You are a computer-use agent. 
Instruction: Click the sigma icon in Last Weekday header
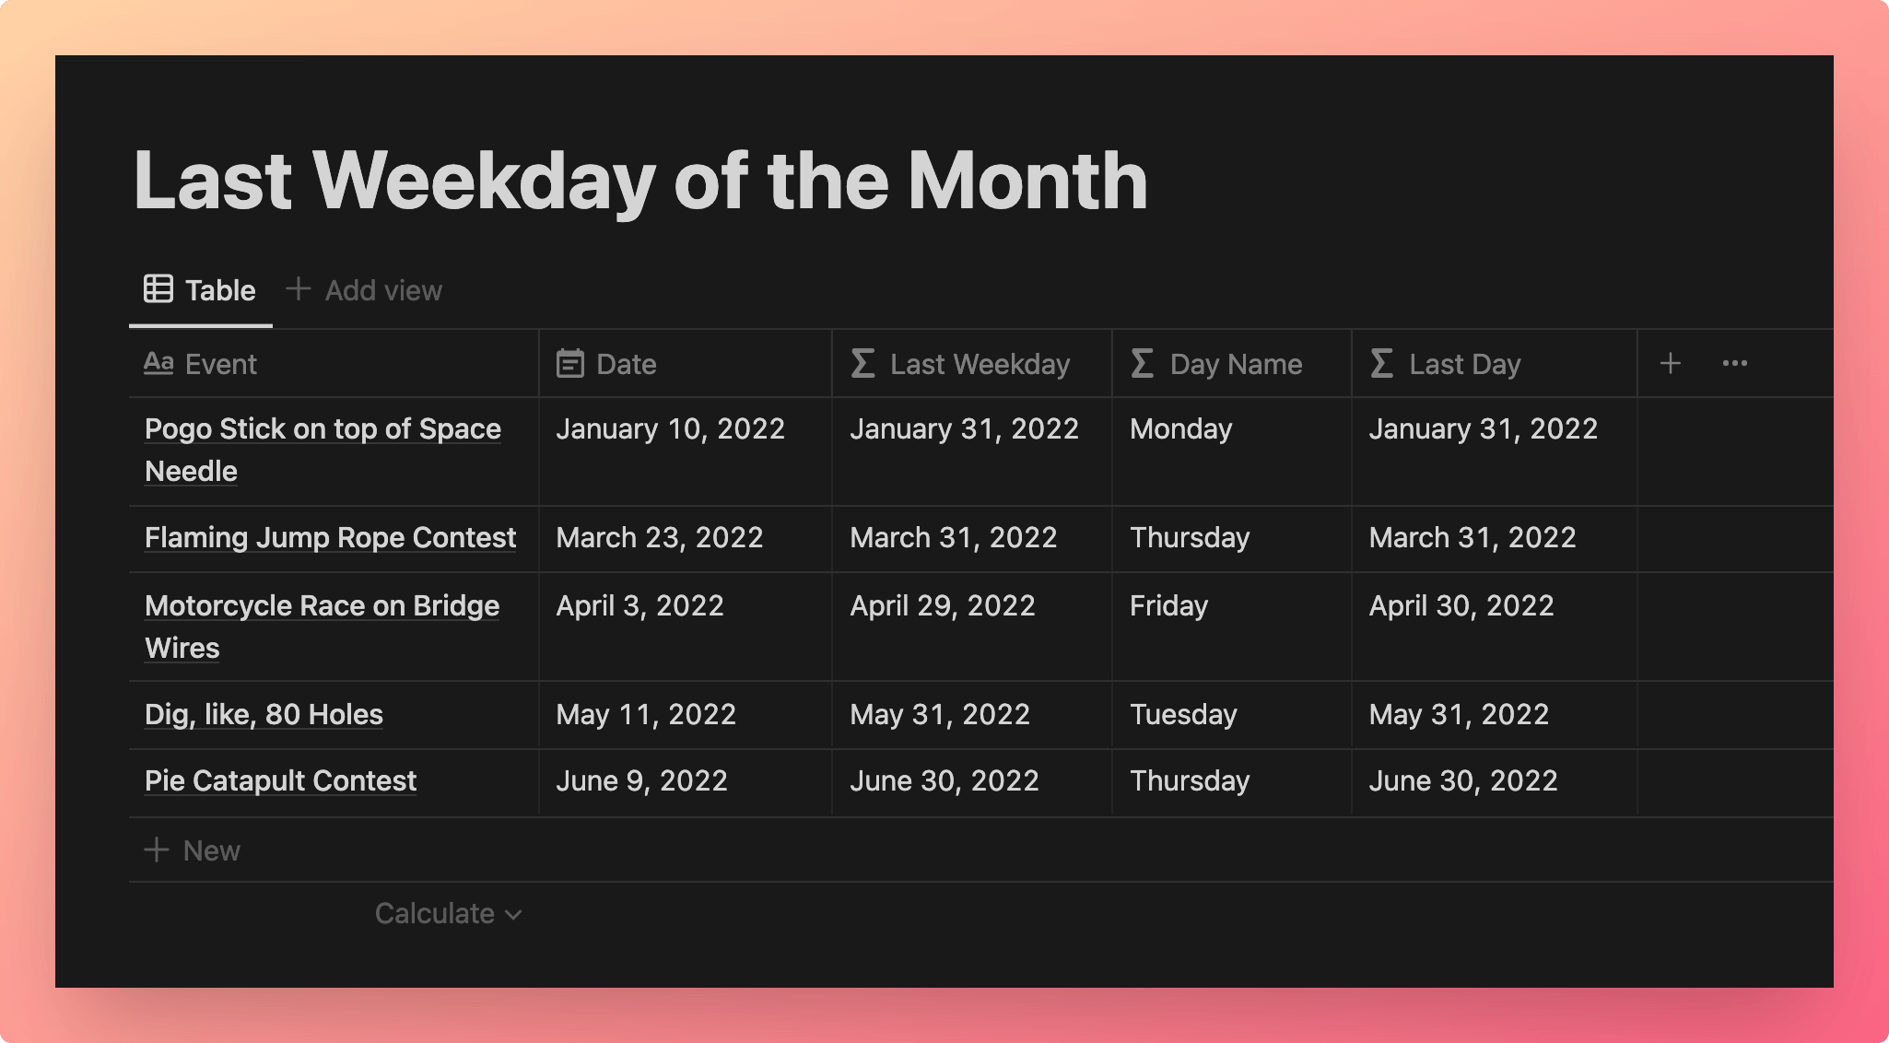[x=862, y=363]
